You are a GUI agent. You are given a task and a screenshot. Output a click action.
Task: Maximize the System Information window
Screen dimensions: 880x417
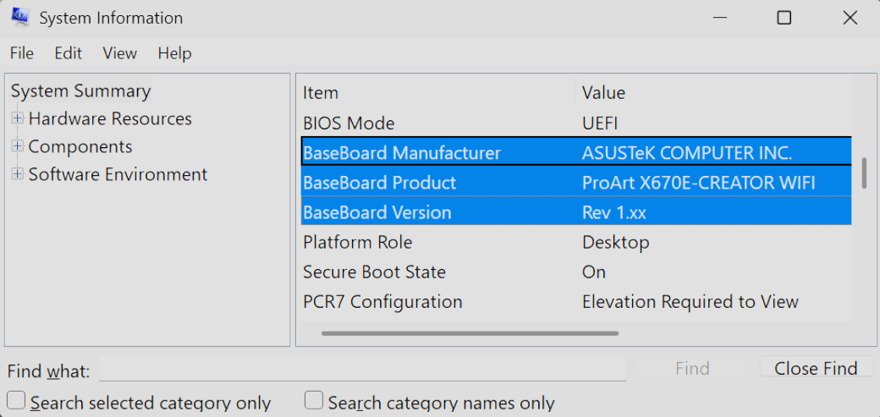(784, 18)
